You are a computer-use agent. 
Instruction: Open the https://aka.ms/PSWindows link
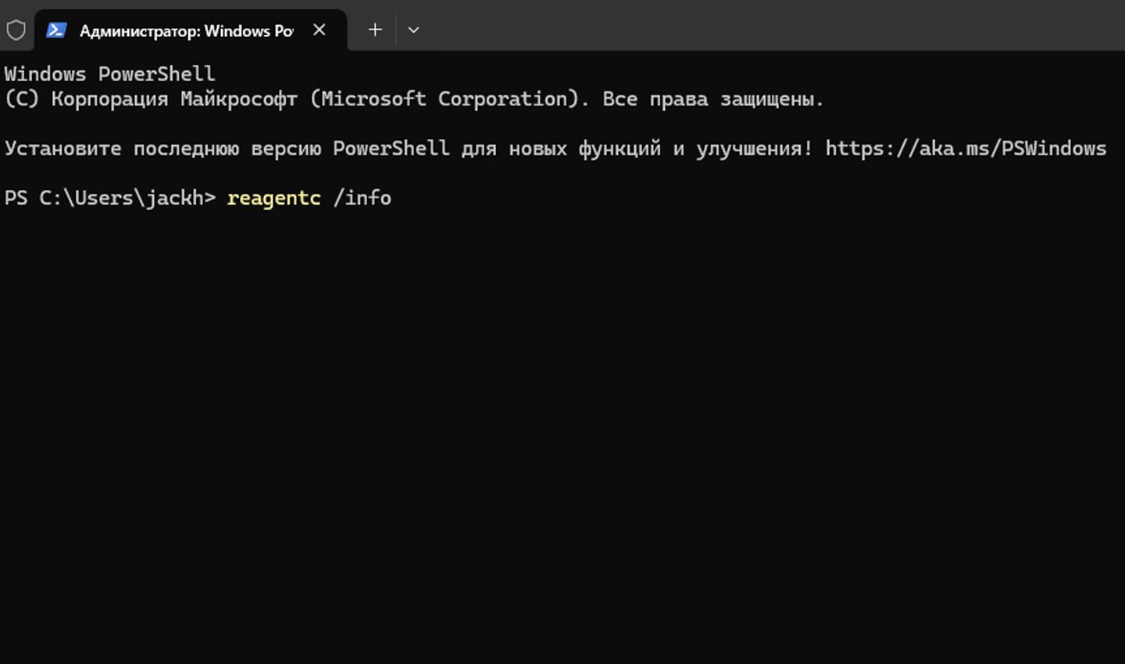click(x=966, y=148)
